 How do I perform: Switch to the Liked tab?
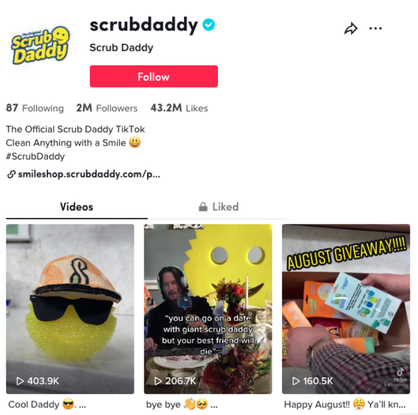(219, 207)
